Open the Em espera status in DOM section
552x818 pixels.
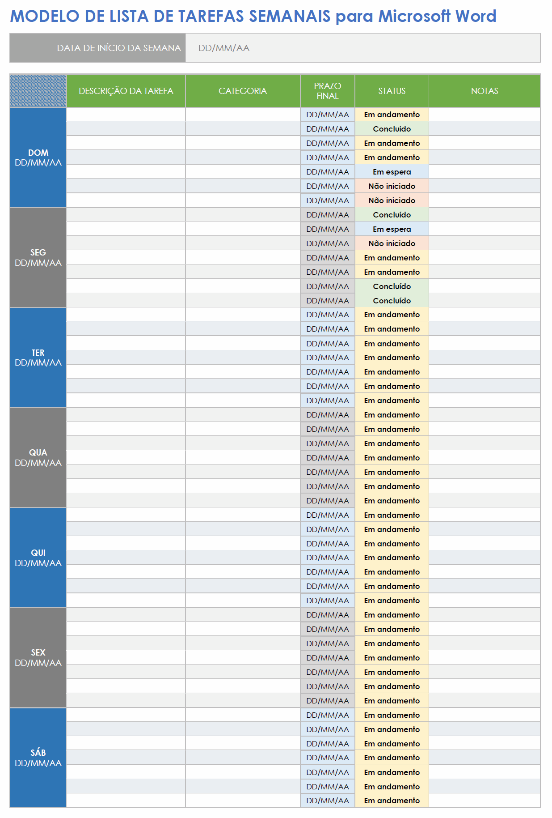click(x=392, y=172)
